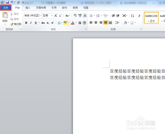This screenshot has height=134, width=165.
Task: Click the Save icon in quick access toolbar
Action: click(7, 2)
